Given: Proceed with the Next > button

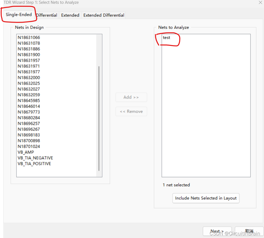Looking at the screenshot, I should point(217,231).
